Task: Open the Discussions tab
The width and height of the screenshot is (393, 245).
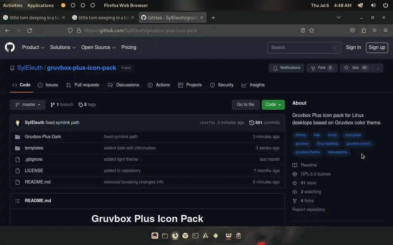Action: click(123, 85)
